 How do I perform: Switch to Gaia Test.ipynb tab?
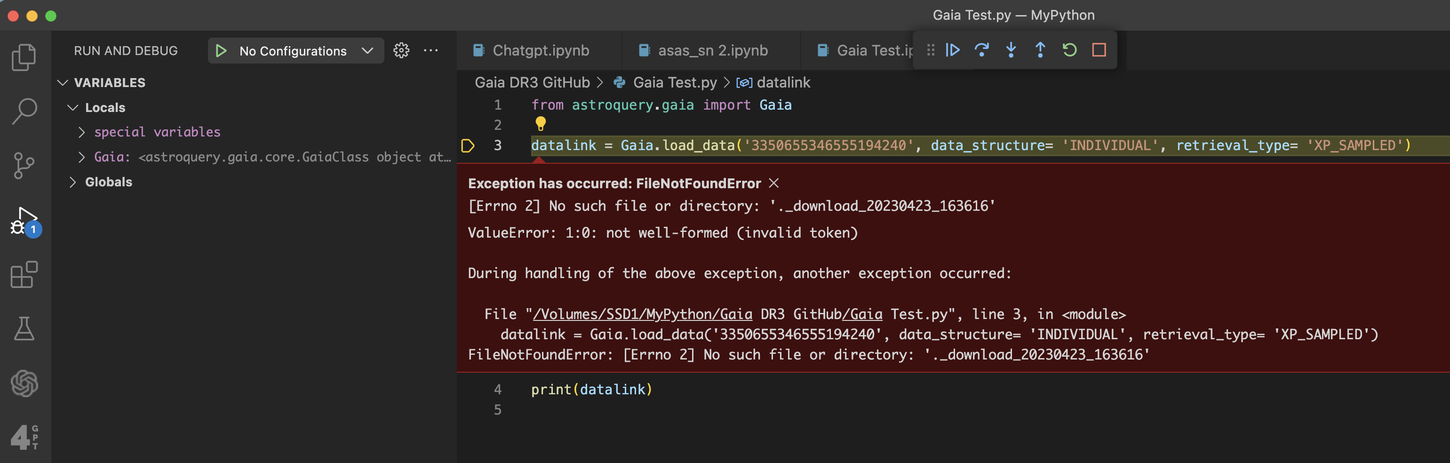[865, 51]
